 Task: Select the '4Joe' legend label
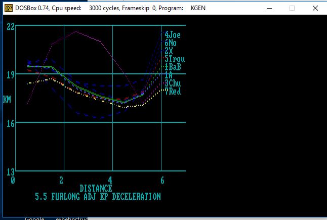click(x=173, y=34)
